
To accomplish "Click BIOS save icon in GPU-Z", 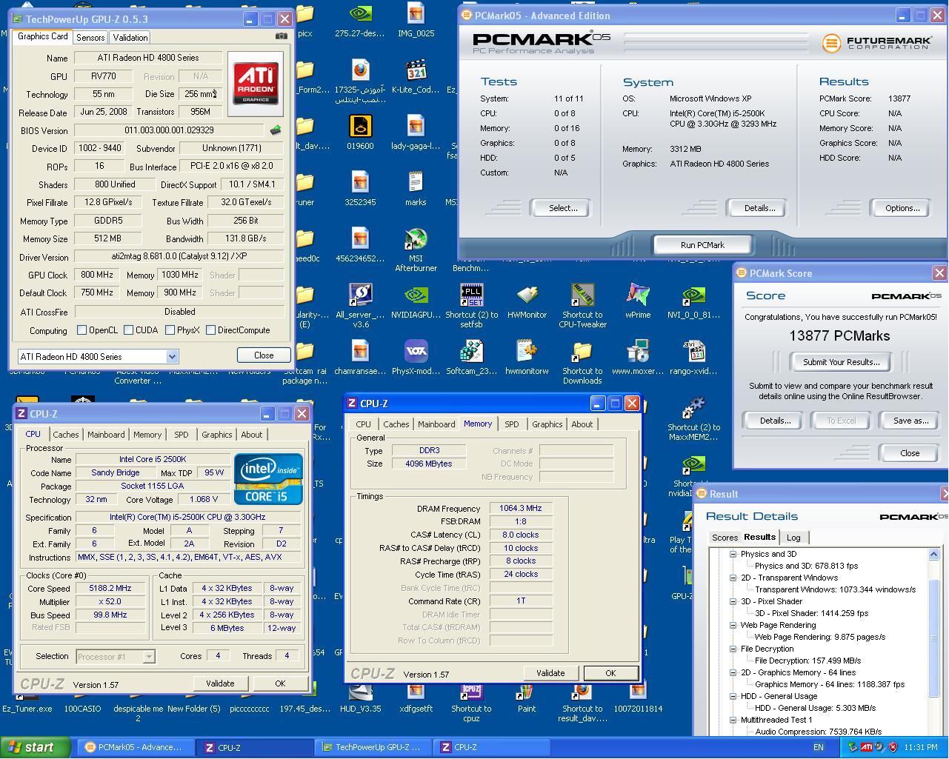I will [276, 130].
